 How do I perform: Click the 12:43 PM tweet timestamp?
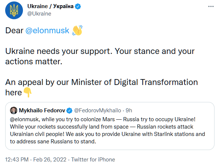[x=17, y=160]
